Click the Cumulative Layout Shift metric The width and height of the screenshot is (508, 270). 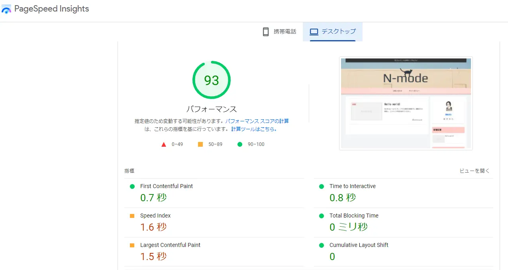click(x=359, y=245)
